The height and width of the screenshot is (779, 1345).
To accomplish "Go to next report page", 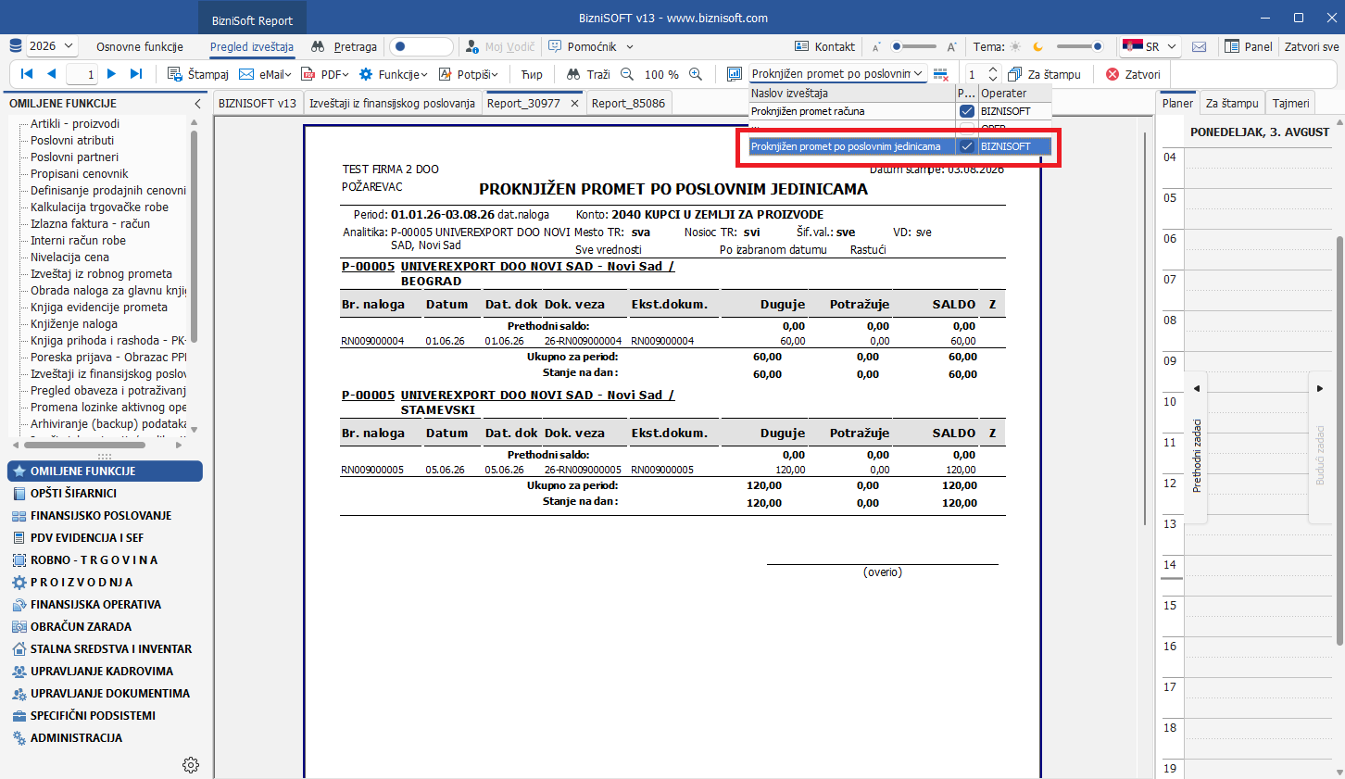I will 111,74.
